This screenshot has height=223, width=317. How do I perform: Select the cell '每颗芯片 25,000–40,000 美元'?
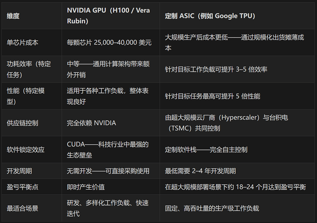[111, 43]
